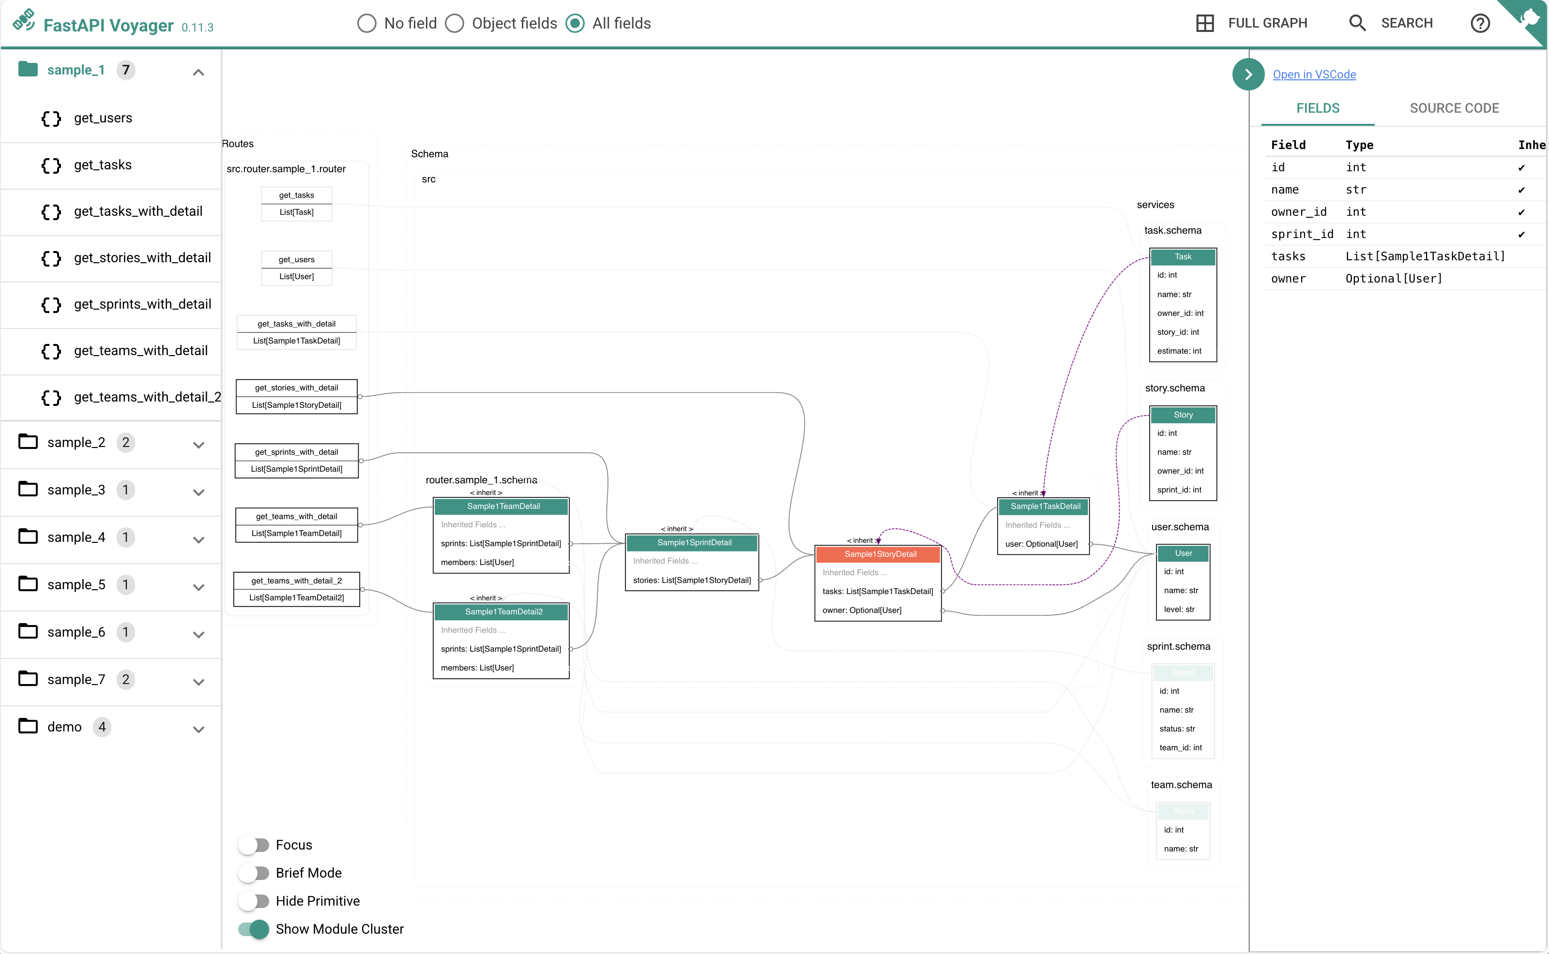Switch to the SOURCE CODE tab
Image resolution: width=1549 pixels, height=954 pixels.
[x=1454, y=108]
